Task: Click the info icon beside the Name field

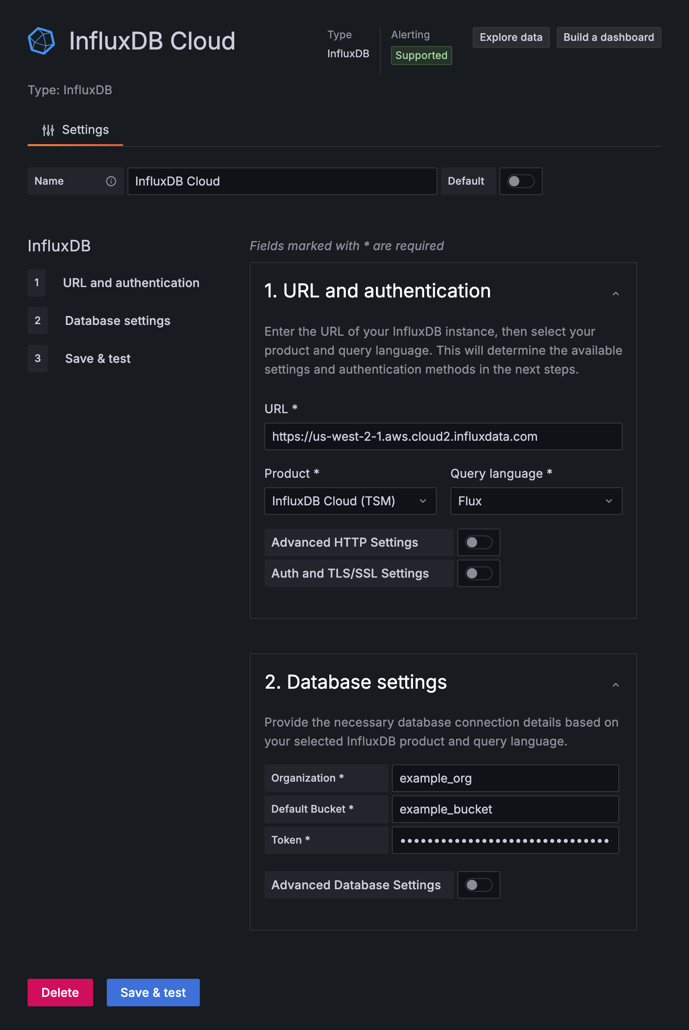Action: [111, 181]
